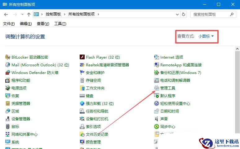
Task: Click the 存储空间 drives icon
Action: [x=82, y=80]
